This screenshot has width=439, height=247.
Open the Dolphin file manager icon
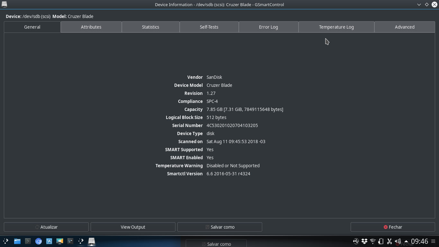pos(17,241)
